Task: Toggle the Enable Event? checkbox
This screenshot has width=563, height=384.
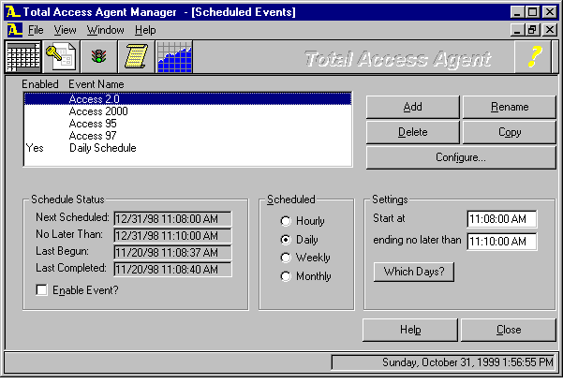Action: pos(41,290)
